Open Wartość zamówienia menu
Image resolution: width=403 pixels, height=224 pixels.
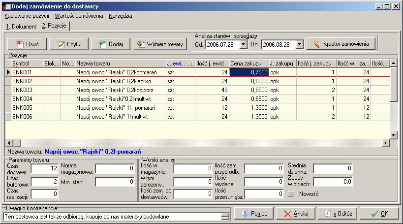coord(79,16)
